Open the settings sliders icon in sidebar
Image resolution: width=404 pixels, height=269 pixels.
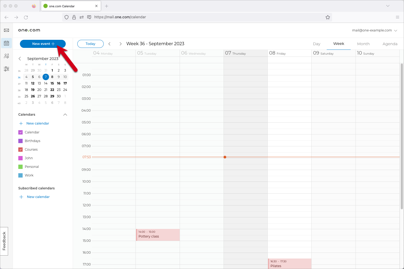pyautogui.click(x=6, y=69)
